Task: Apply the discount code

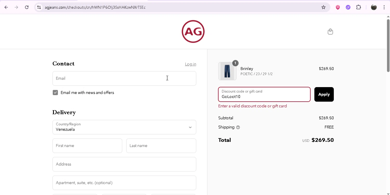Action: [x=324, y=94]
